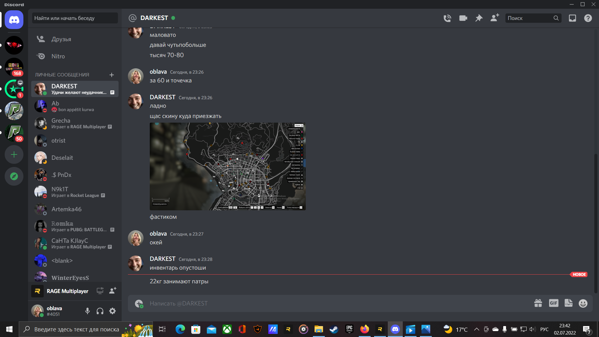Click oblava username in 23:27 message
This screenshot has width=599, height=337.
pyautogui.click(x=158, y=233)
